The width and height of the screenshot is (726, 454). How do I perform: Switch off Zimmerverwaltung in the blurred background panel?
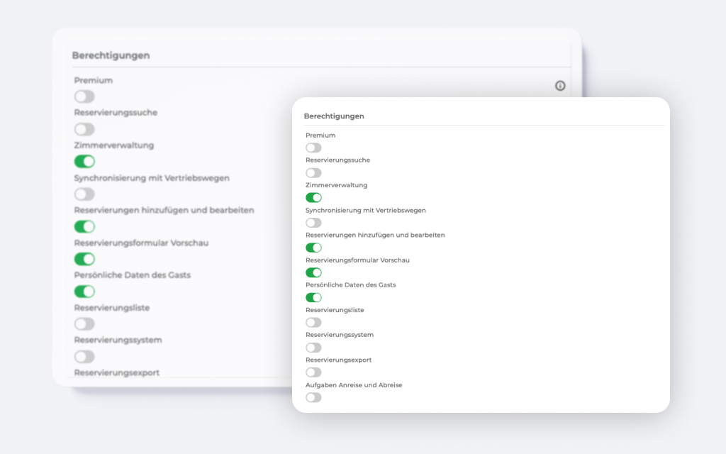pos(84,162)
